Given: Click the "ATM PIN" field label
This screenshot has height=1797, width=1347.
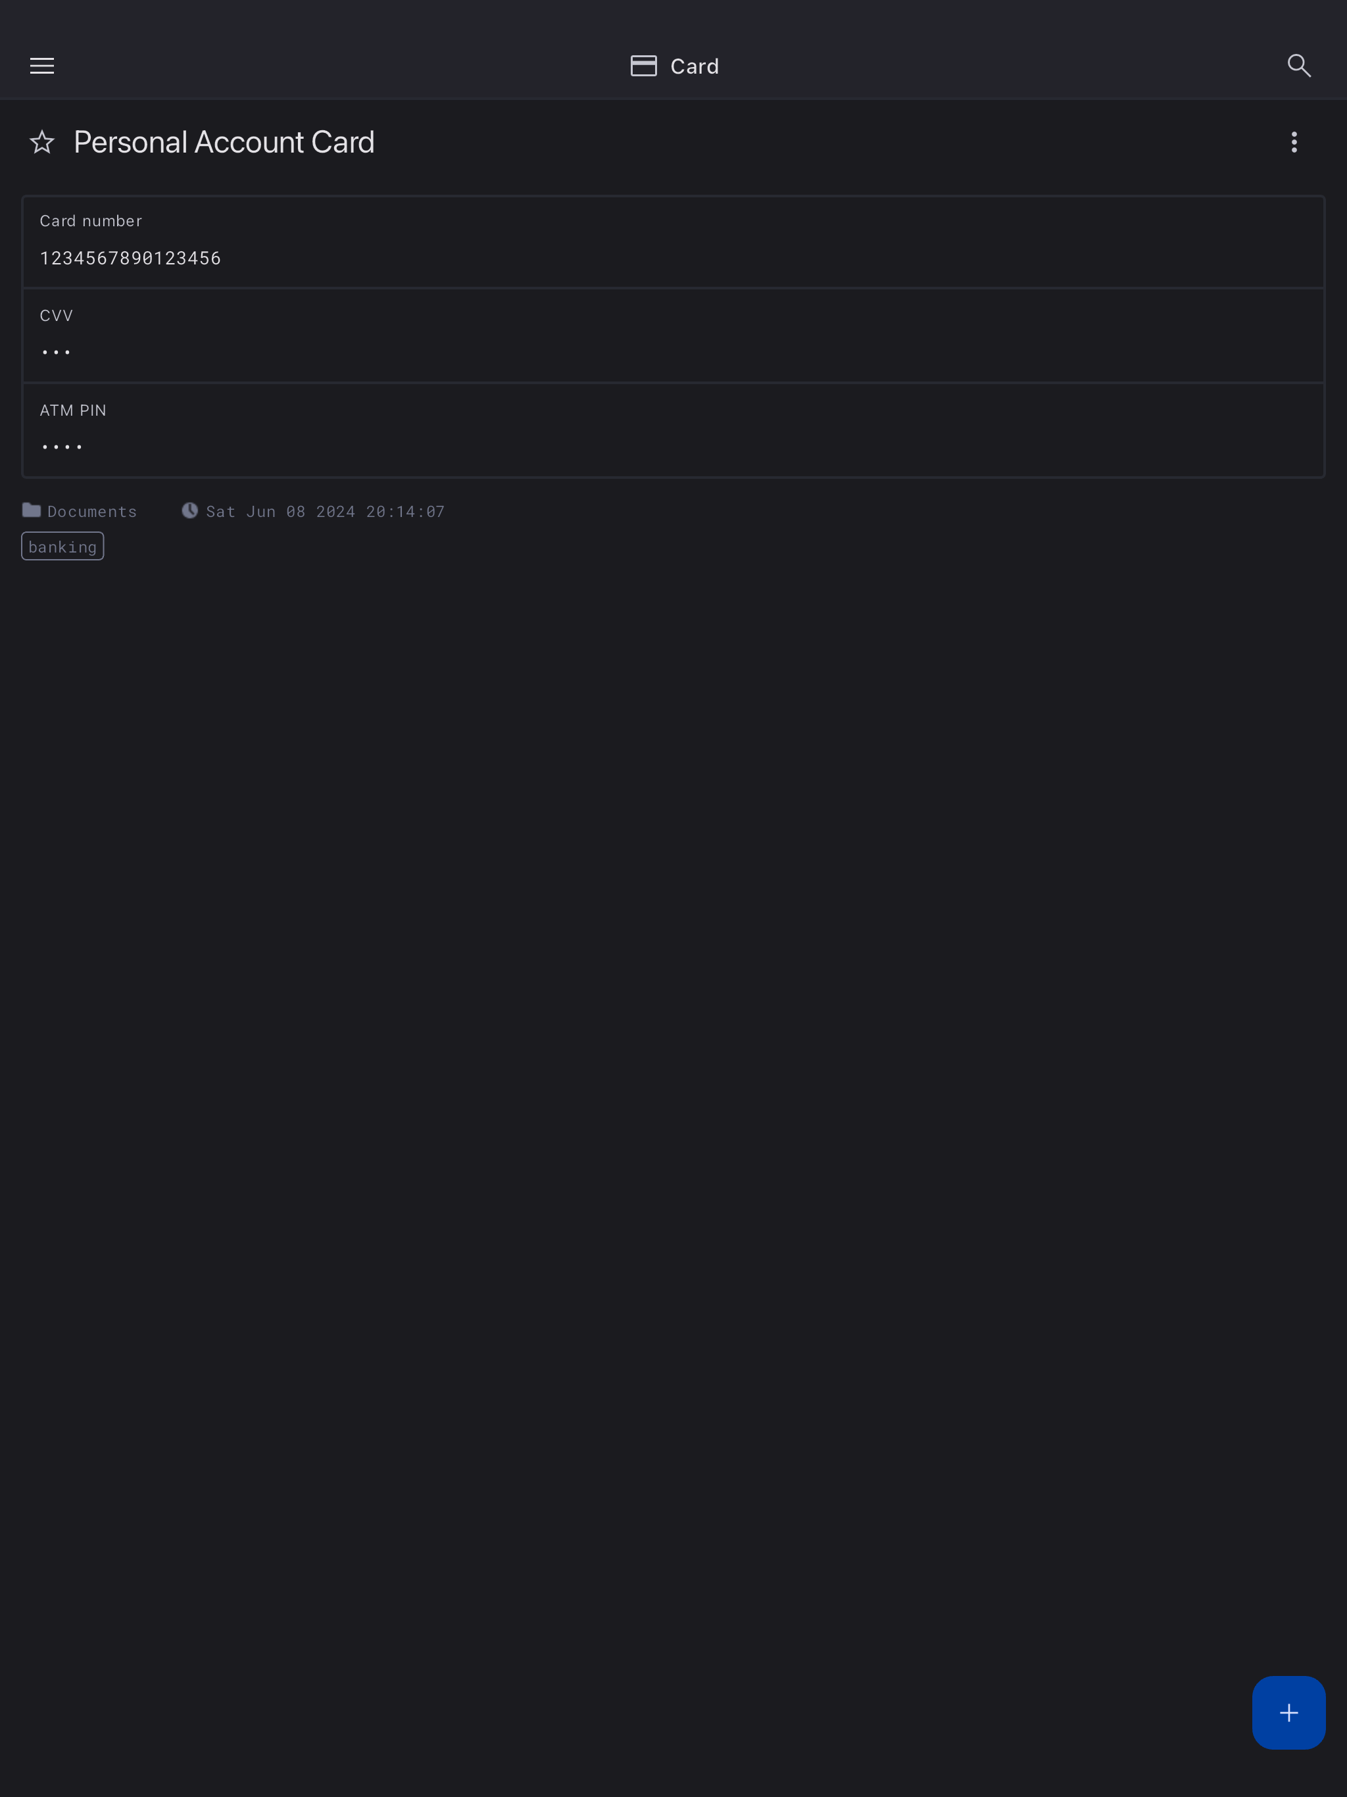Looking at the screenshot, I should (x=73, y=411).
